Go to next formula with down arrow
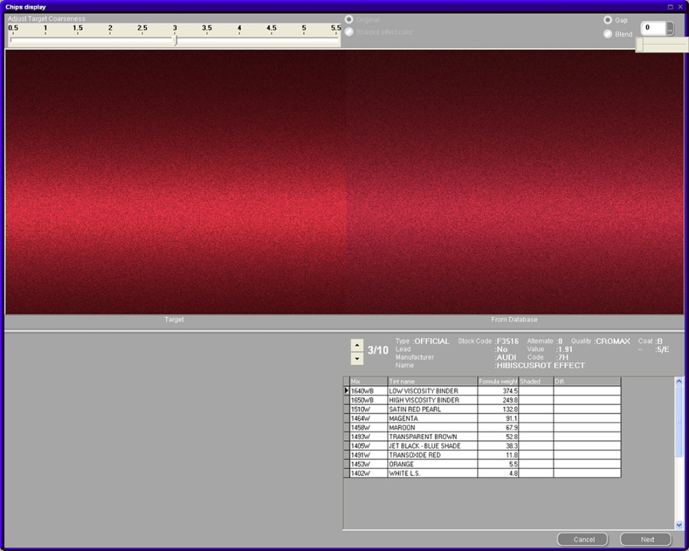The image size is (689, 551). [357, 358]
